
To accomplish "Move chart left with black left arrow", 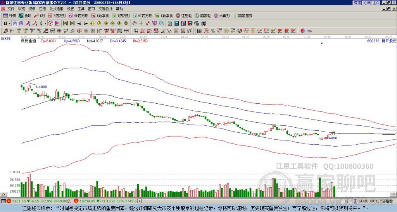I will pyautogui.click(x=79, y=24).
